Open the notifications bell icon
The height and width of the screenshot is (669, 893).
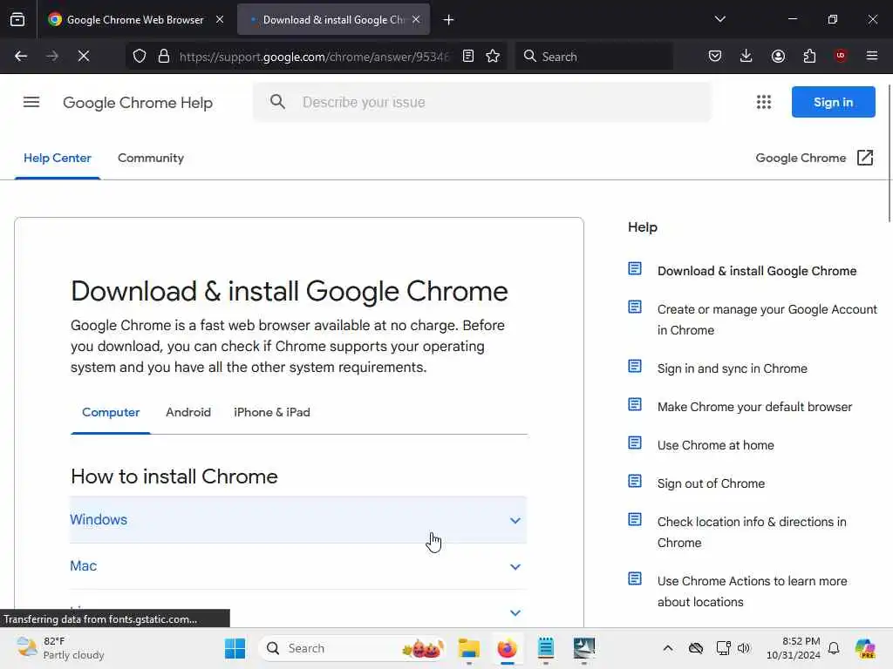pos(834,648)
